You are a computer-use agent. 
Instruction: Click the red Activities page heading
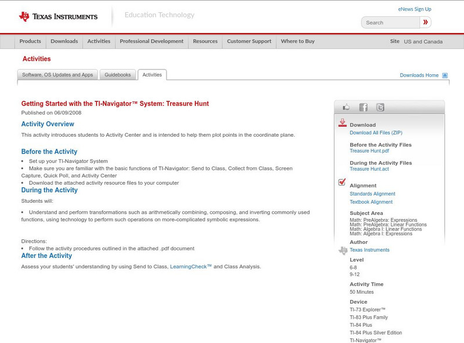[x=37, y=59]
